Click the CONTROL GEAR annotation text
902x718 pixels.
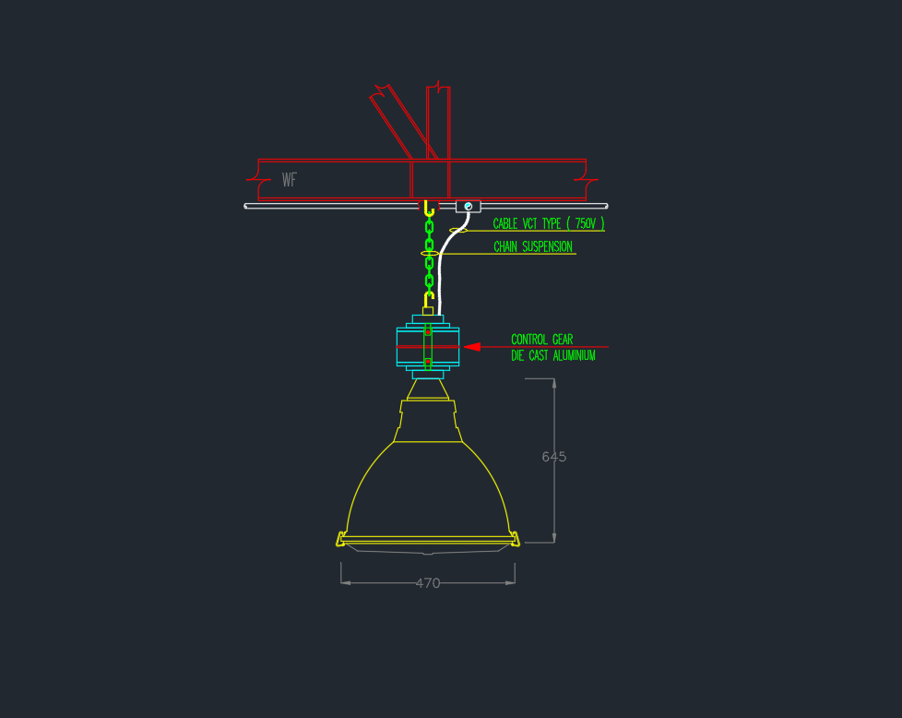541,340
